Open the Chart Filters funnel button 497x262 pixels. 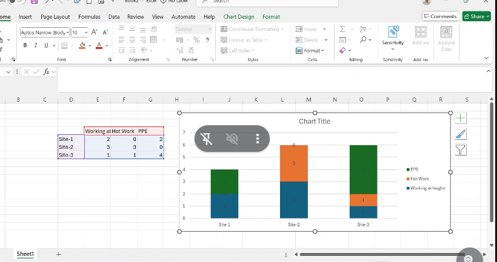point(461,149)
